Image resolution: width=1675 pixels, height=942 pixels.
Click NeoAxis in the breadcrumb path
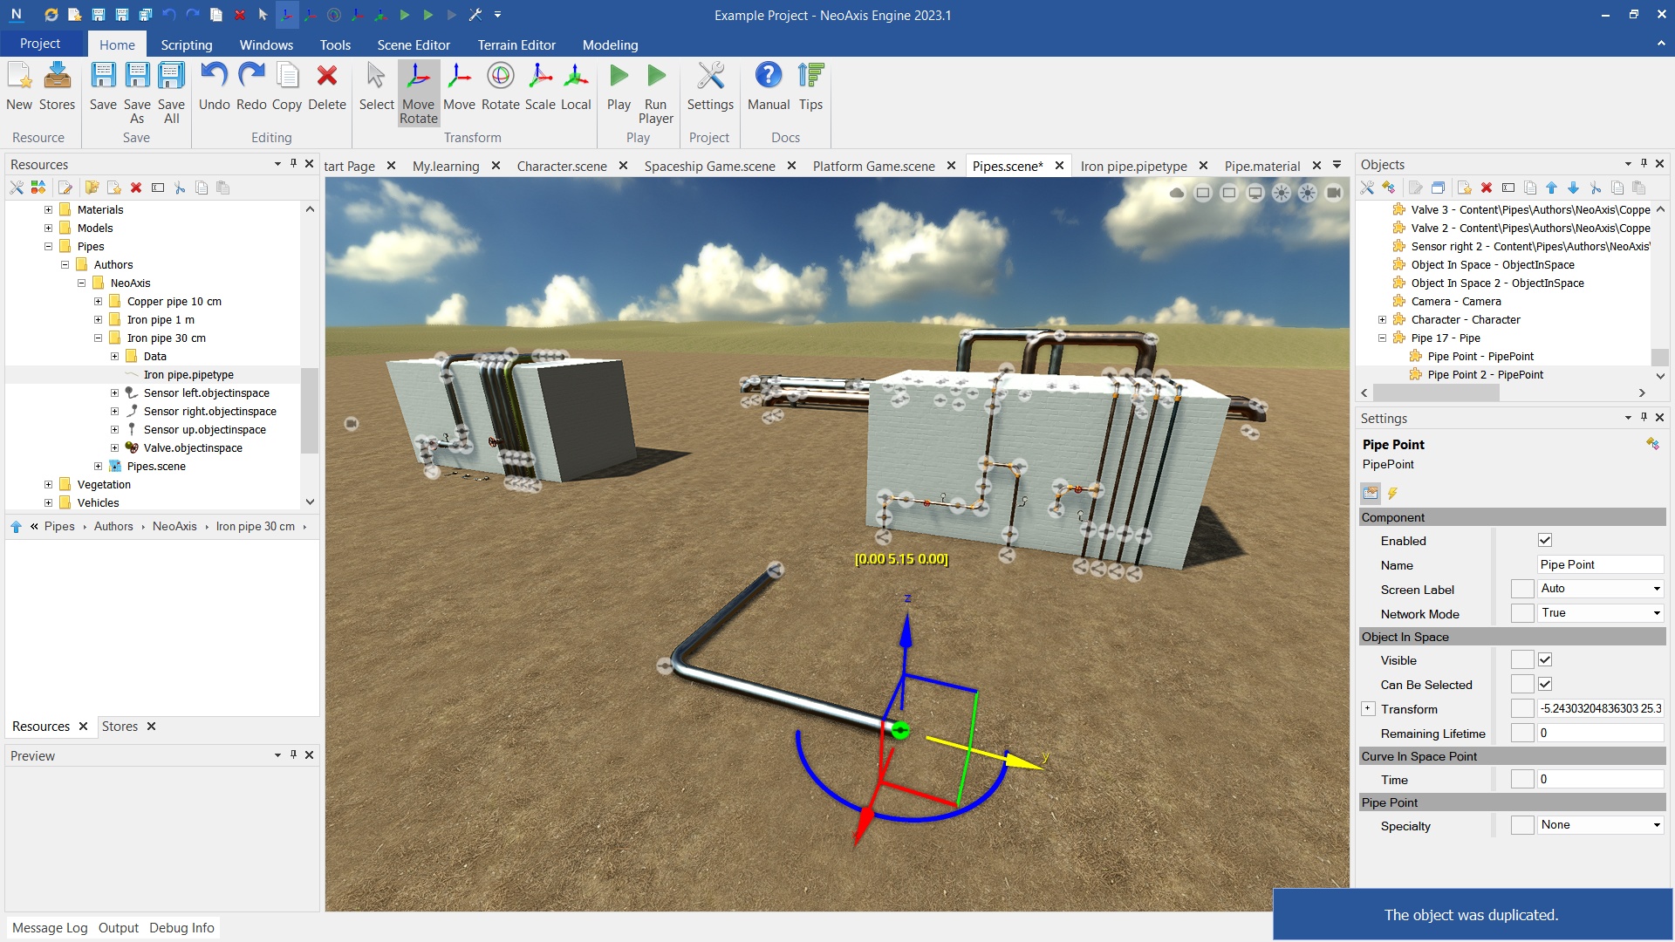(x=174, y=527)
